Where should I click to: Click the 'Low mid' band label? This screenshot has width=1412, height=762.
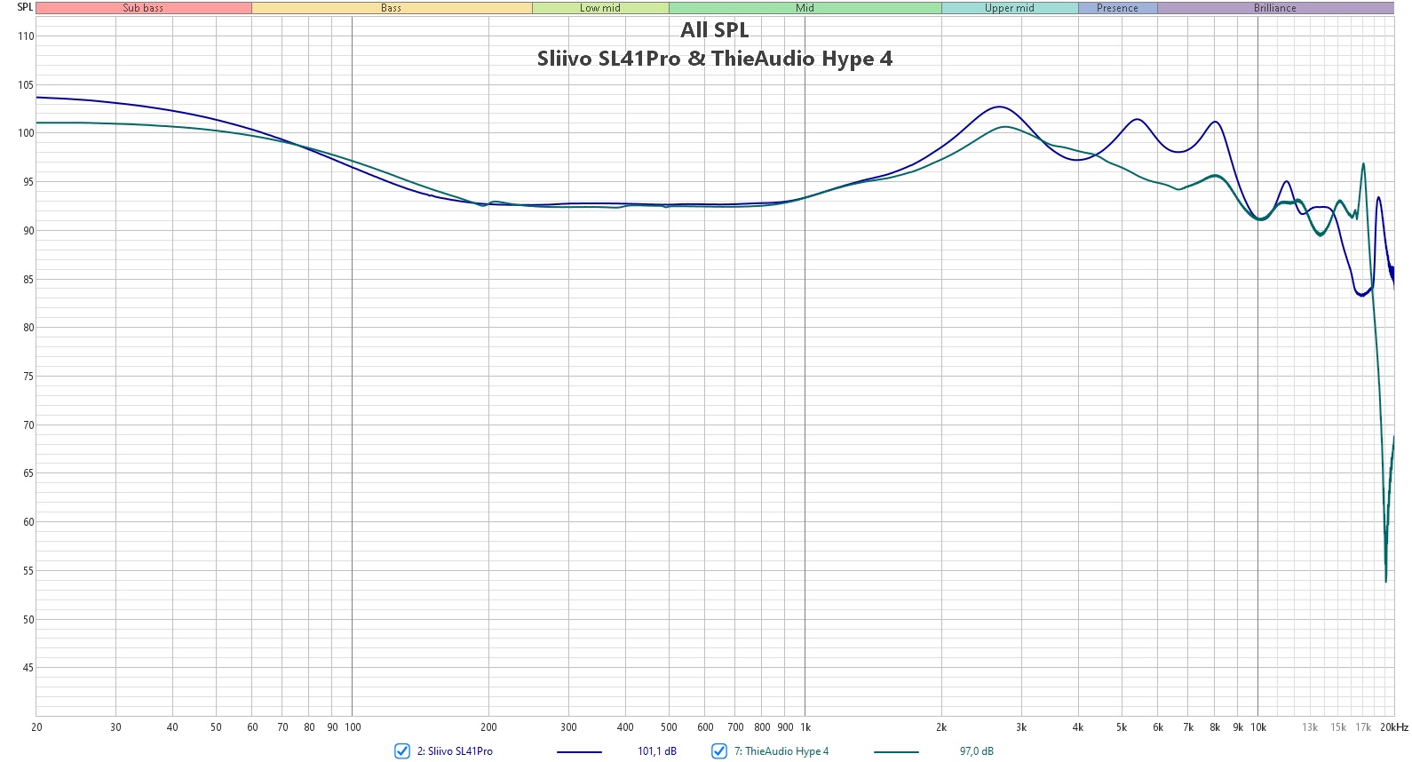pos(600,8)
